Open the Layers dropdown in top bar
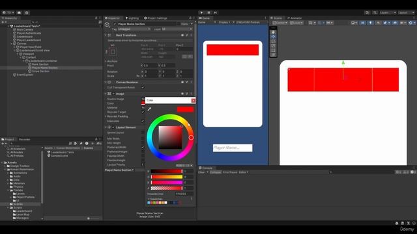The height and width of the screenshot is (234, 417). pyautogui.click(x=388, y=12)
